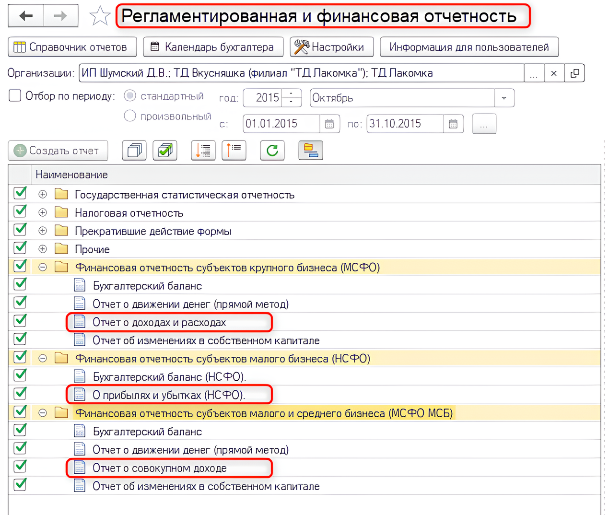Open 'Справочник отчетов'
Screen dimensions: 609x515
point(72,47)
